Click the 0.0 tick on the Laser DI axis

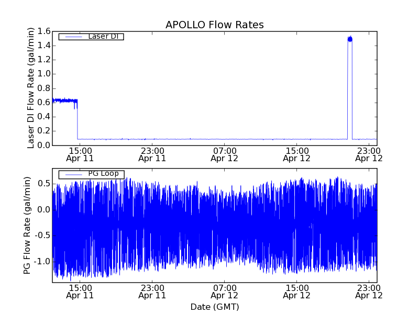point(44,145)
